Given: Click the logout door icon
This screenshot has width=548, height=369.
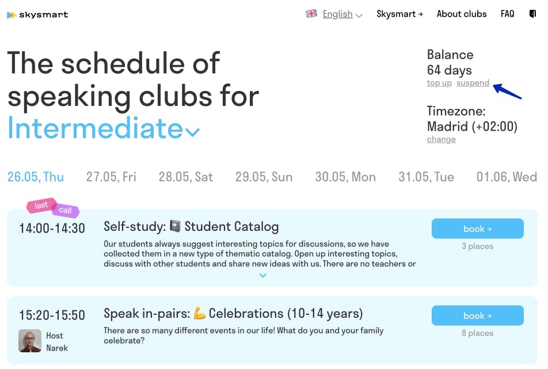Looking at the screenshot, I should coord(532,14).
